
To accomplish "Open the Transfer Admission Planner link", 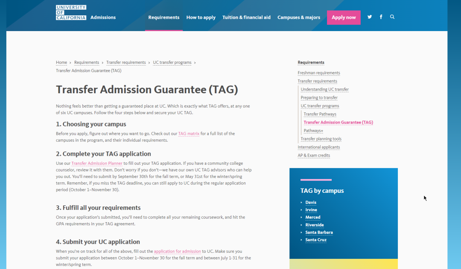I will 97,163.
